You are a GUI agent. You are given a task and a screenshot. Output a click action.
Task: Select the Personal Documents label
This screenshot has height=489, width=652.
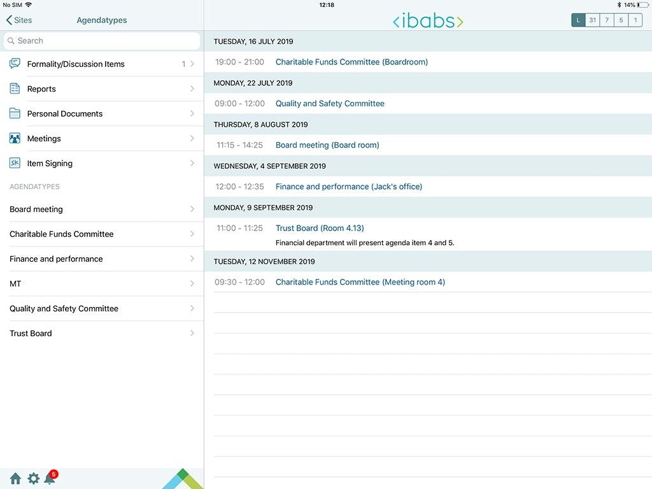(64, 114)
